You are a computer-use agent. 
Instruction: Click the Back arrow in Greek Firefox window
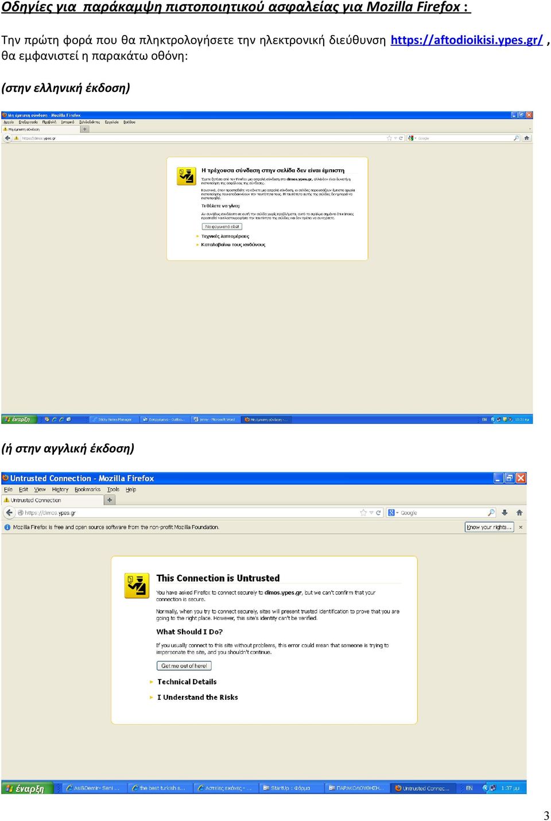(8, 138)
